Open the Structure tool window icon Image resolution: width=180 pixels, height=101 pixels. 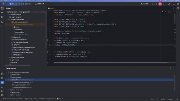click(x=2, y=22)
